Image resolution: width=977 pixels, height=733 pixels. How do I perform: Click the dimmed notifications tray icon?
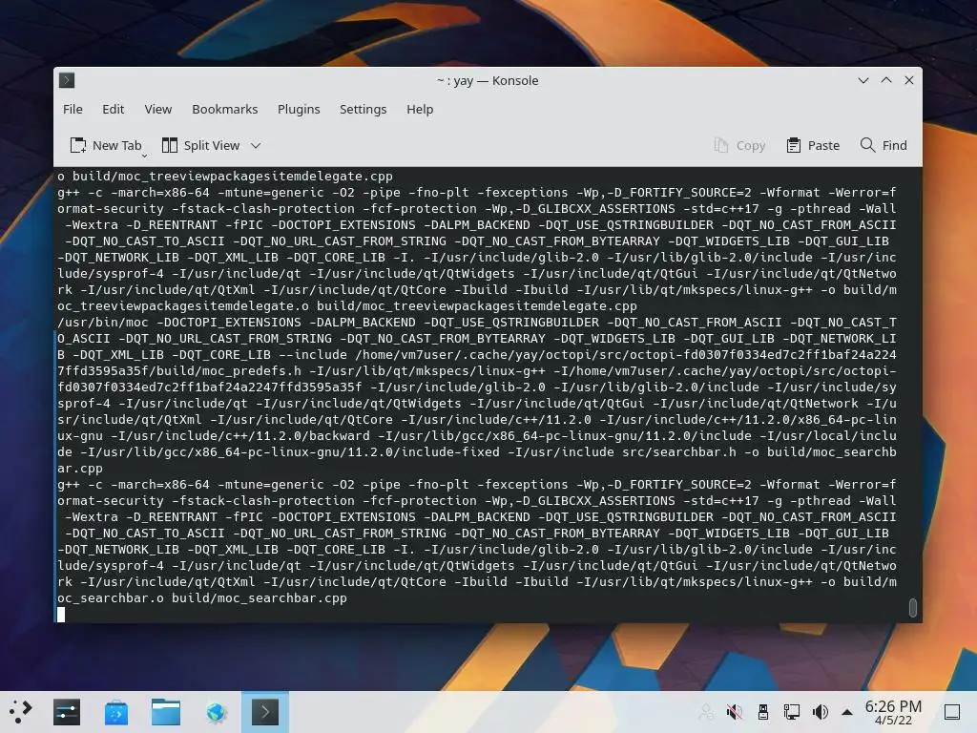pyautogui.click(x=706, y=712)
